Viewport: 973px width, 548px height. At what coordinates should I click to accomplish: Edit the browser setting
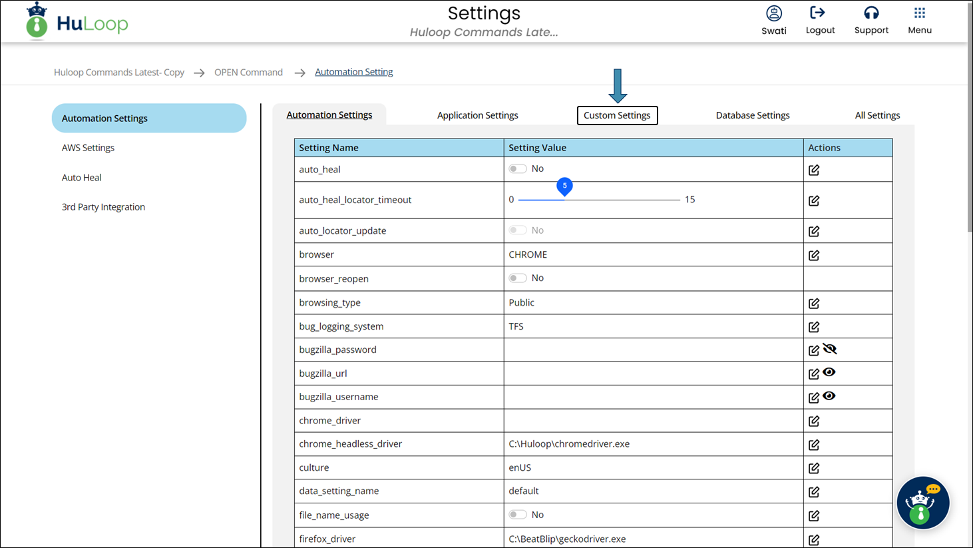(814, 255)
